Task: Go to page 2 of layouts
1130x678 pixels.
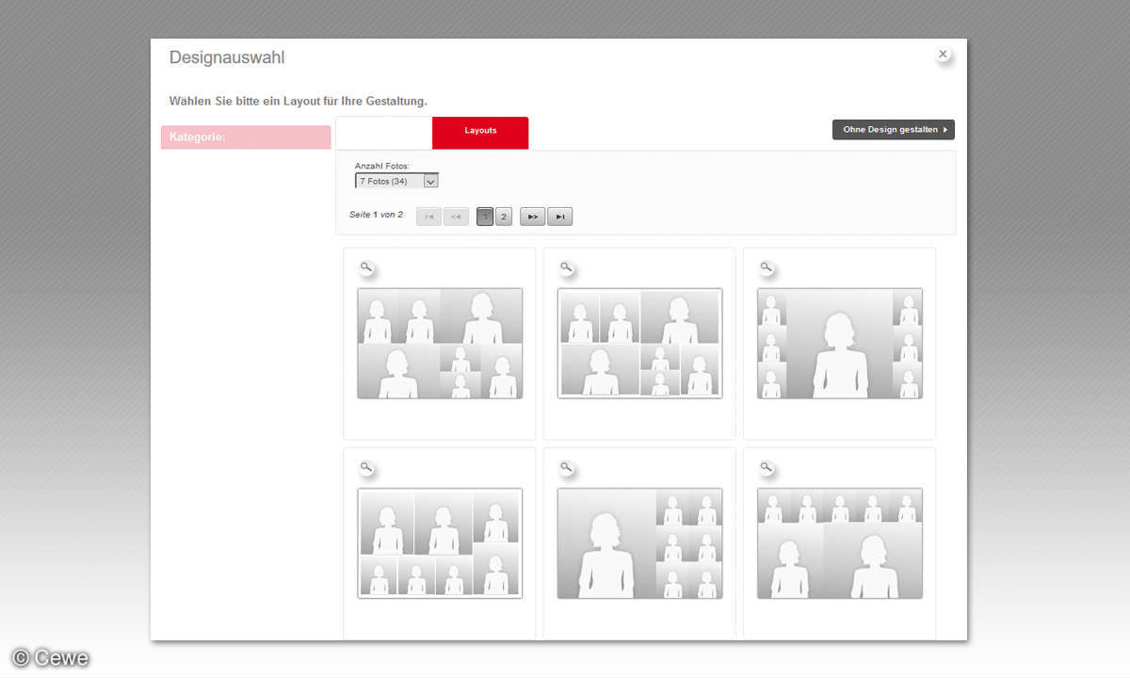Action: (504, 217)
